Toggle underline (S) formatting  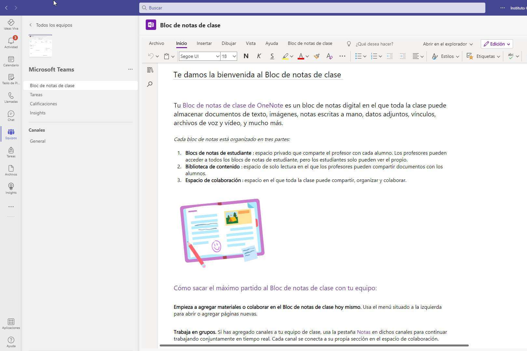coord(272,56)
